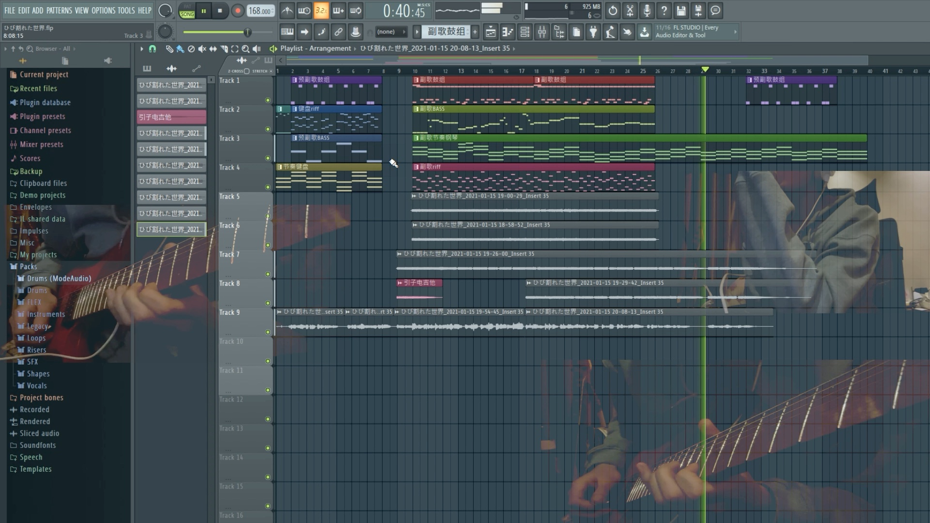Open the Channel rack window

pos(525,32)
